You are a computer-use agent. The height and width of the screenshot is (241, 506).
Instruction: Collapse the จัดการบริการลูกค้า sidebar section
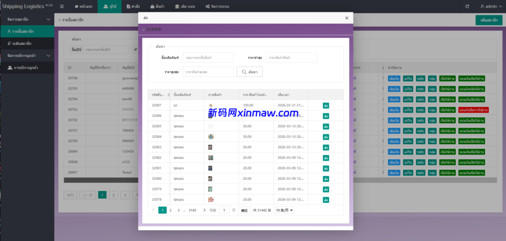tap(27, 55)
